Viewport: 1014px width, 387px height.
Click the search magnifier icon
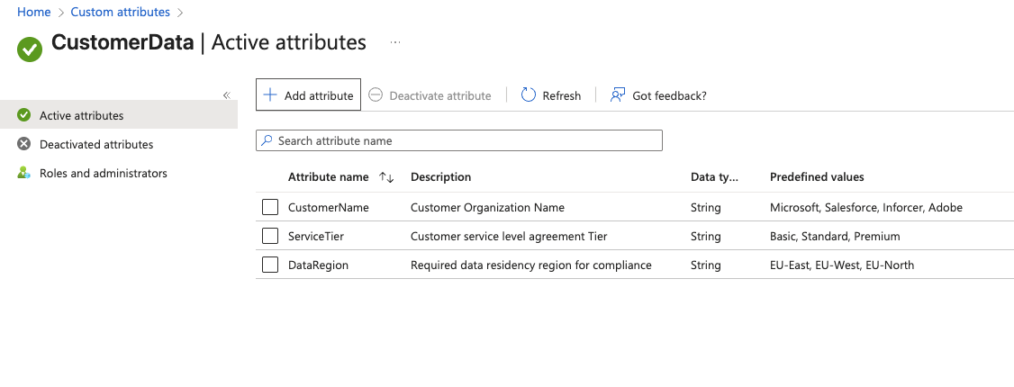coord(267,140)
